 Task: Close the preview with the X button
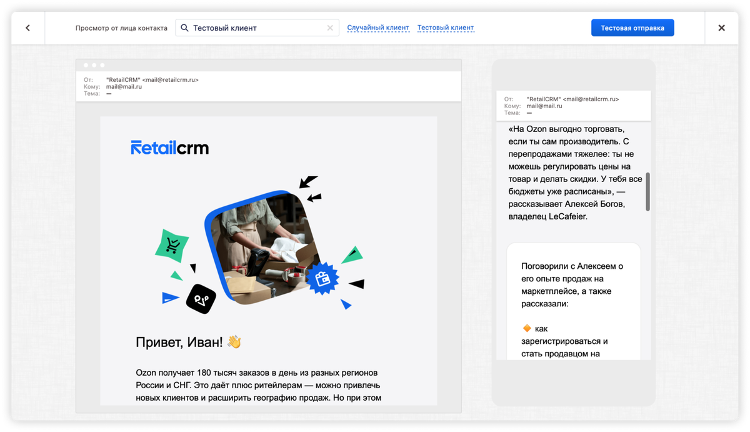(x=721, y=28)
